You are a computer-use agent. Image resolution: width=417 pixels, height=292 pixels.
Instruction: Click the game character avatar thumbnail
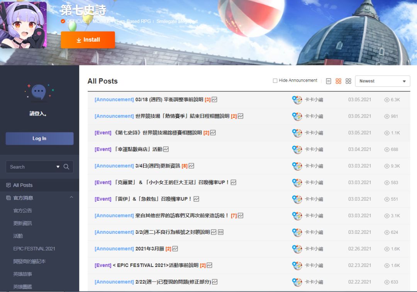(23, 25)
